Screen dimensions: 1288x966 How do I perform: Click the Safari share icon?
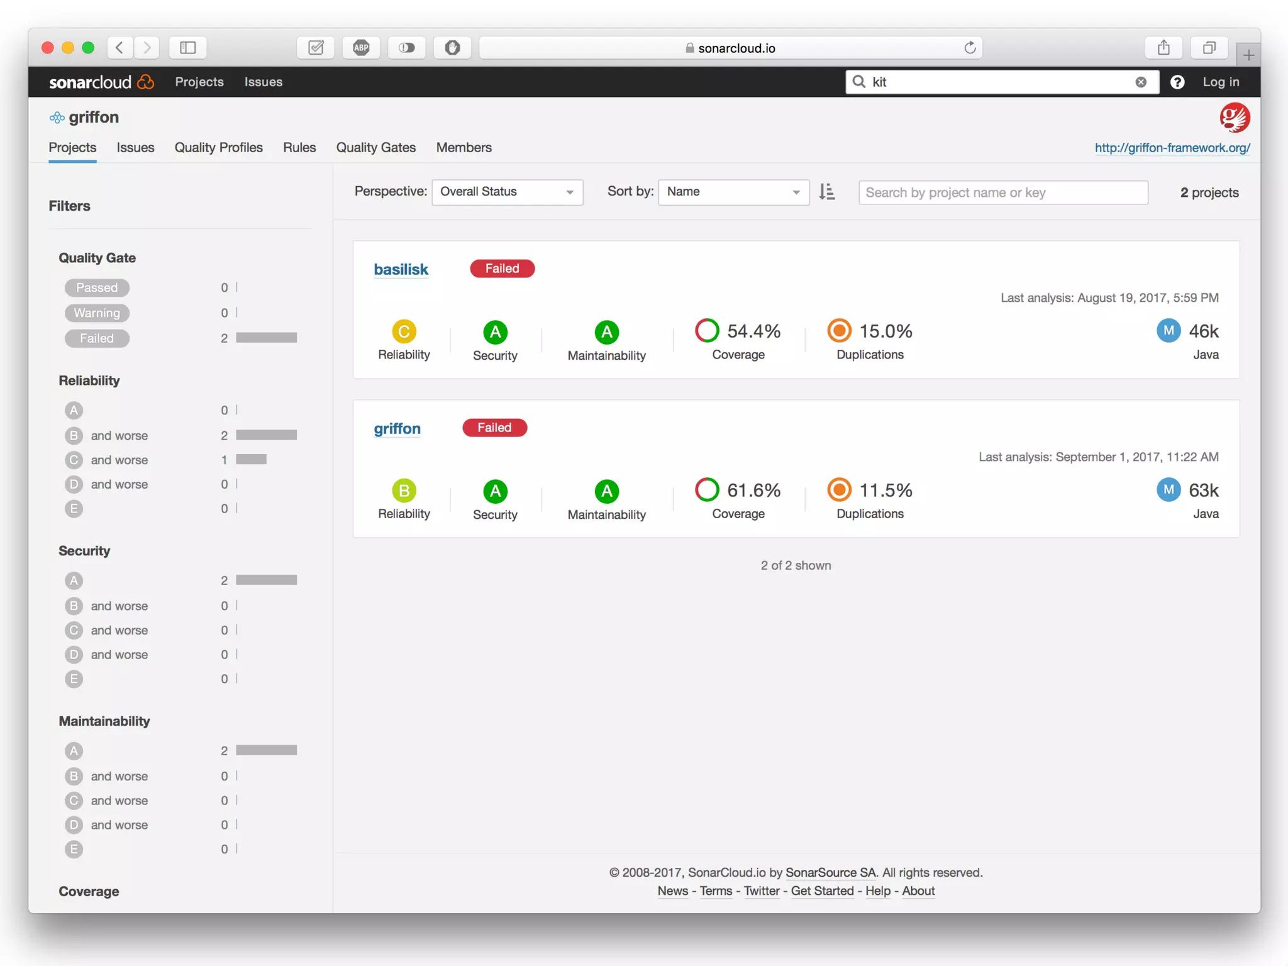point(1163,48)
